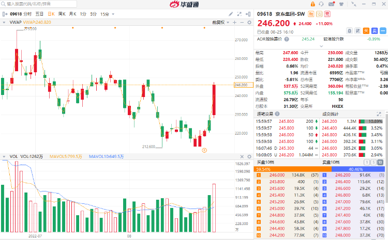Select the 月K monthly candlestick tab
Screen dimensions: 388x240
[x=72, y=14]
